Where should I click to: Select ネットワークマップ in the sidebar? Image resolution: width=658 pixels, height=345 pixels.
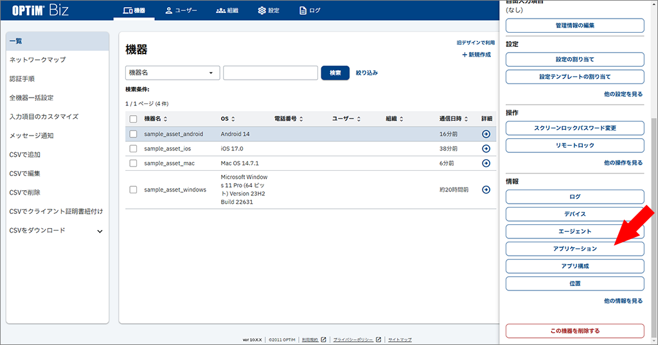coord(57,60)
